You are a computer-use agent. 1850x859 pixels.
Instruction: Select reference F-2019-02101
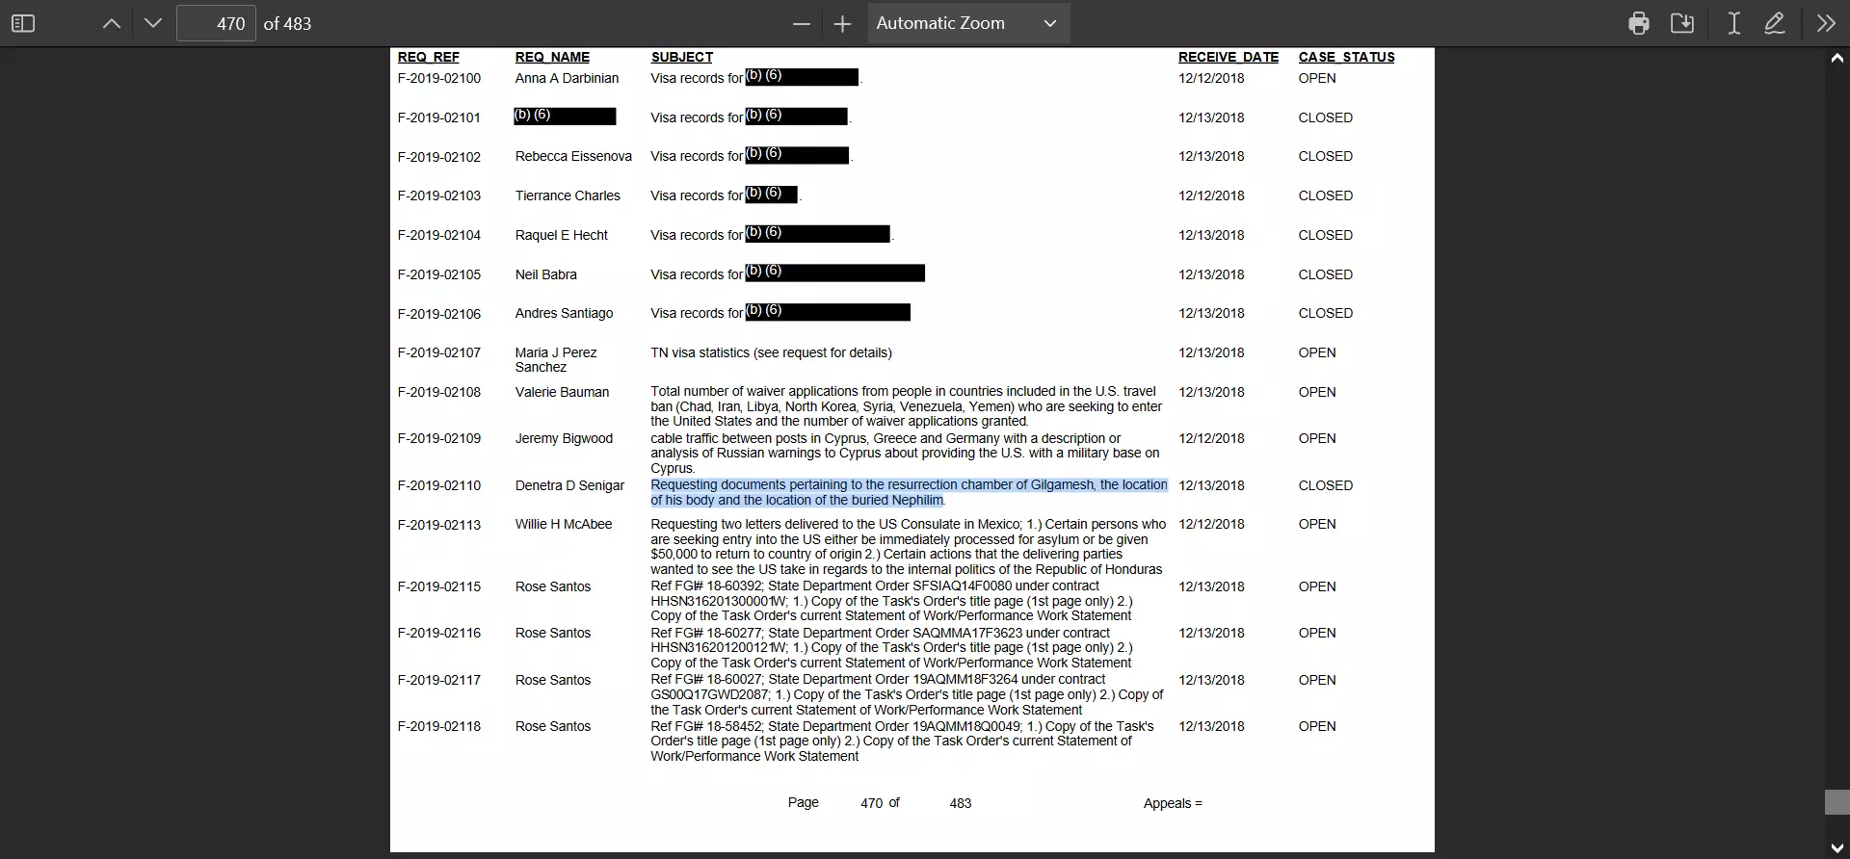pyautogui.click(x=438, y=117)
